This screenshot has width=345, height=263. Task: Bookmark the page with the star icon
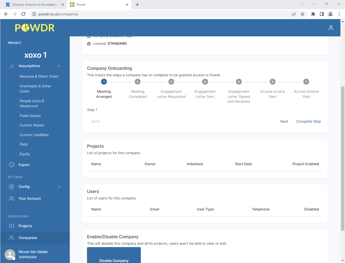coord(302,14)
